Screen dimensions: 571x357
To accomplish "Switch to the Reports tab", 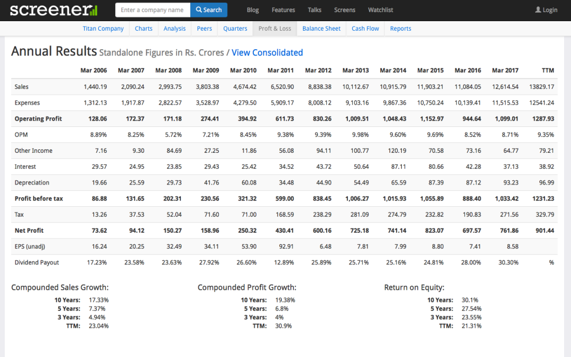I will [x=401, y=29].
